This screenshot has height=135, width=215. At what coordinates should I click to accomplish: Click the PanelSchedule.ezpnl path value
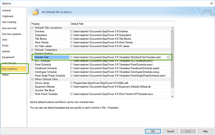111,65
